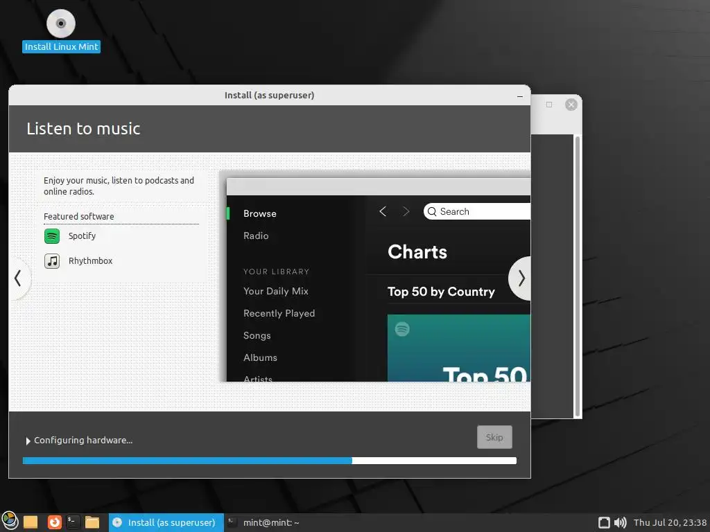Image resolution: width=710 pixels, height=532 pixels.
Task: Click Albums in the Spotify preview
Action: pyautogui.click(x=260, y=358)
